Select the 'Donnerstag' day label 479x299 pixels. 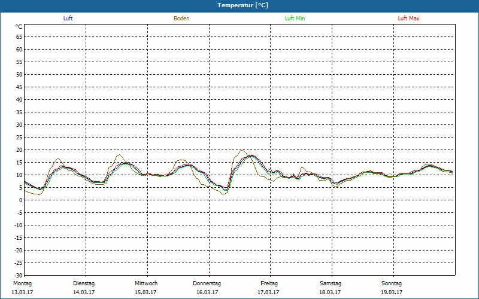(x=207, y=283)
